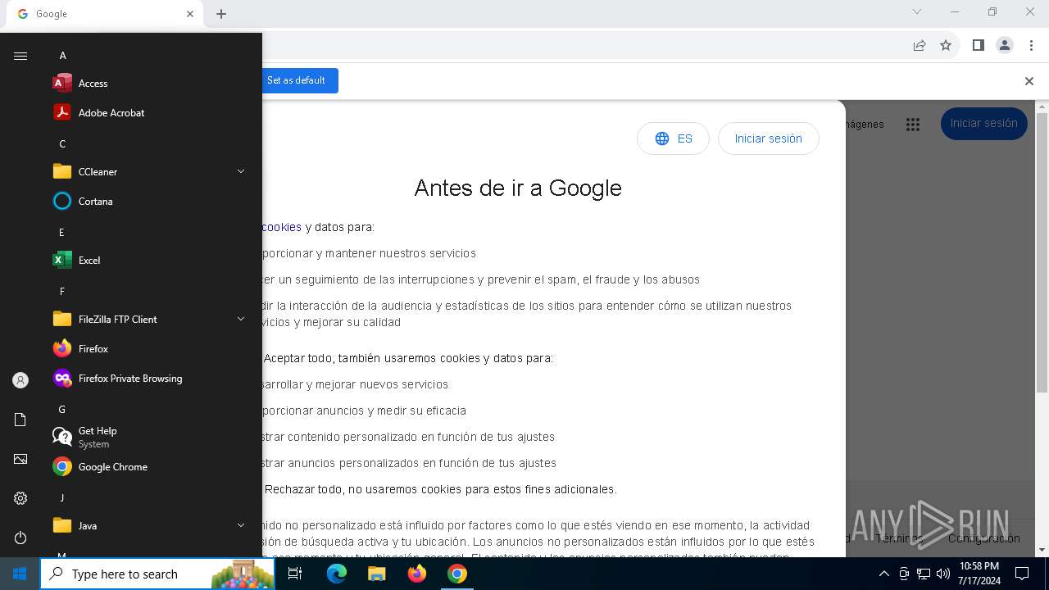Screen dimensions: 1049x590
Task: Open Google apps grid icon
Action: (913, 125)
